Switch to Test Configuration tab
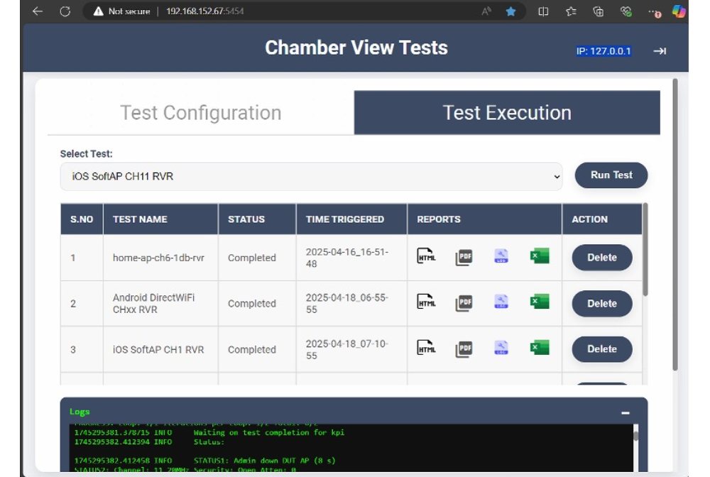 (x=200, y=113)
